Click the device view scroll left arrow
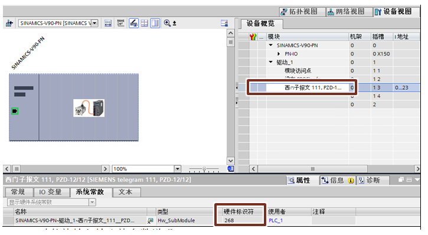 tap(7, 169)
